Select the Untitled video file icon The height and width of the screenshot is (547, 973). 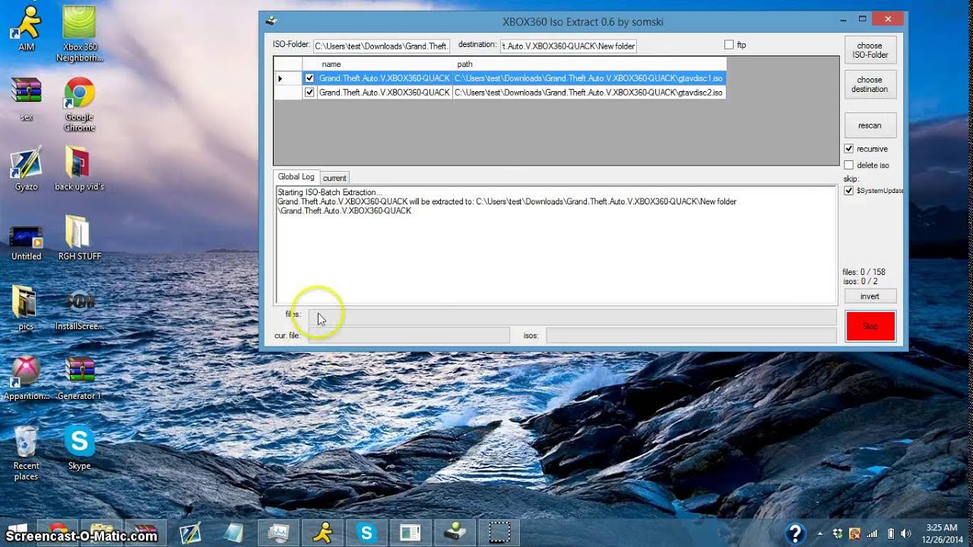tap(26, 242)
